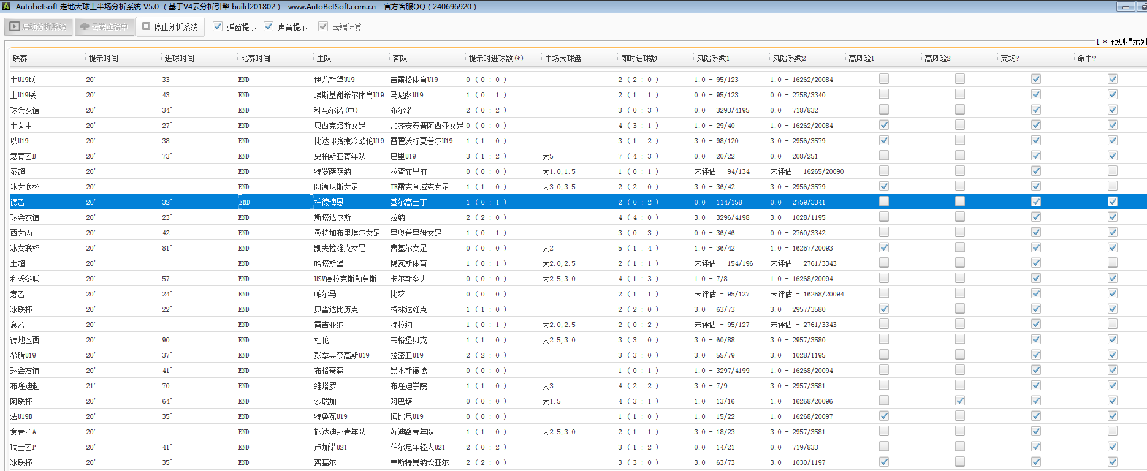This screenshot has height=471, width=1147.
Task: Uncheck 高风险2 box in the 阿联杯 row
Action: [960, 401]
